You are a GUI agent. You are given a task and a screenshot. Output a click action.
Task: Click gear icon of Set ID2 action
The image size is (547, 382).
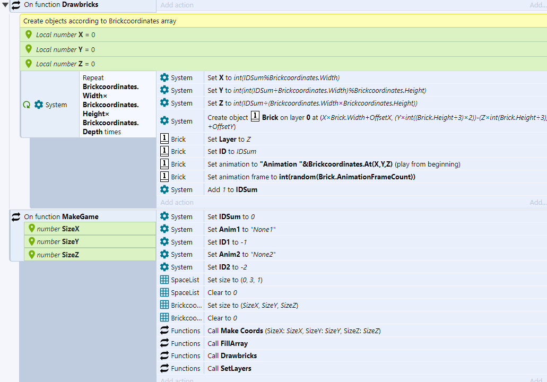point(164,267)
